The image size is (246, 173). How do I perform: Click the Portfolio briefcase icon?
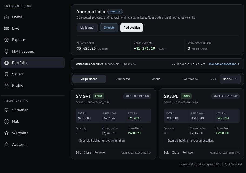[x=6, y=63]
